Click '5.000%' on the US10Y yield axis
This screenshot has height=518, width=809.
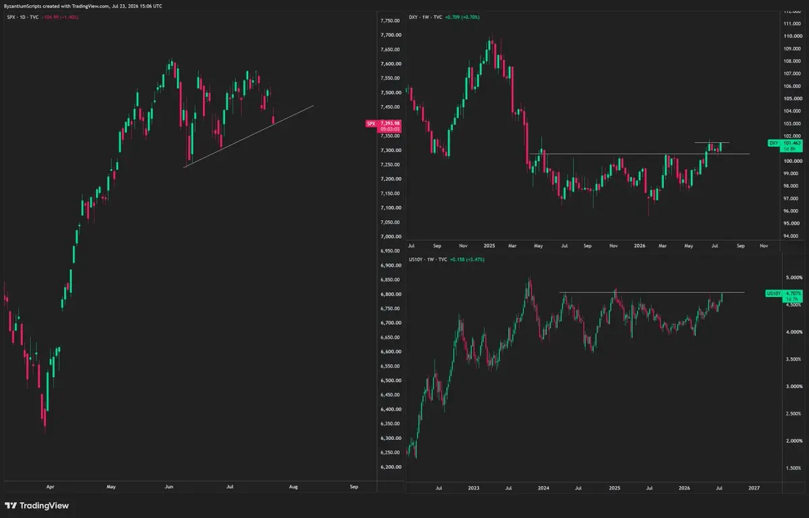click(793, 278)
